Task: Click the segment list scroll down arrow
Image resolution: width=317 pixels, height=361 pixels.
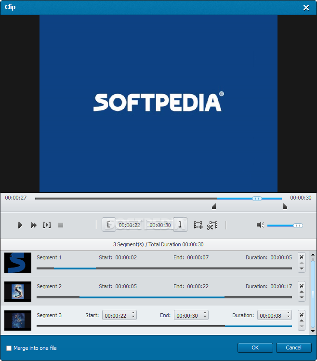Action: tap(313, 331)
